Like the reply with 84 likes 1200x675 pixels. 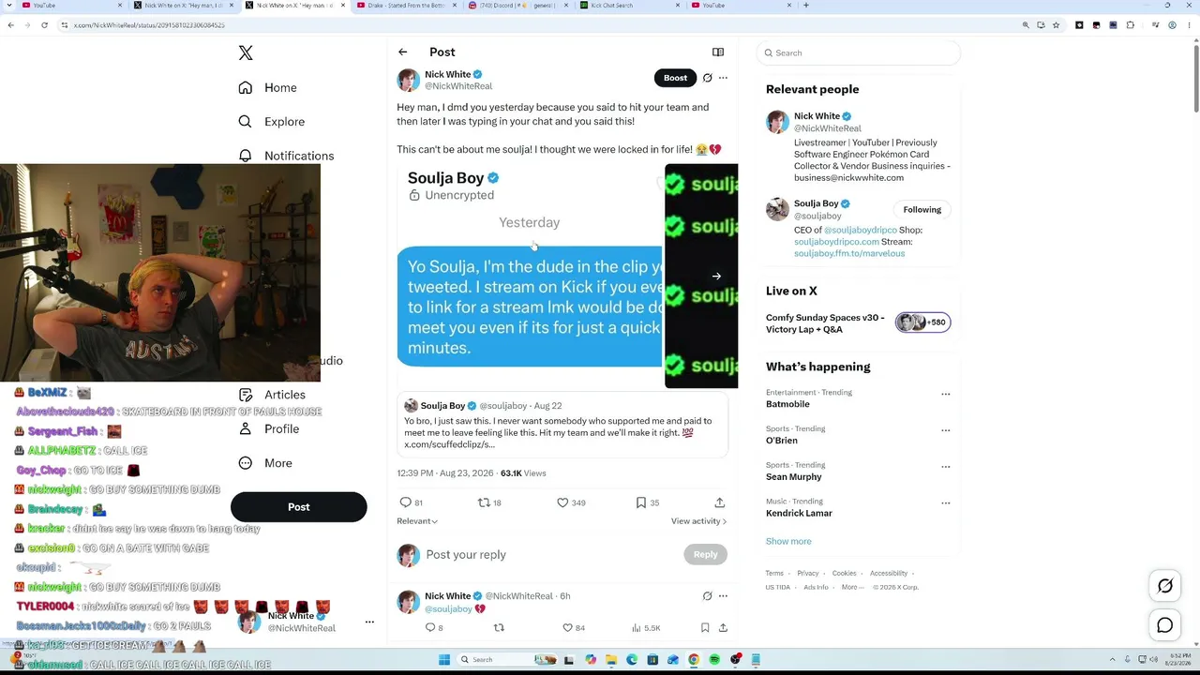click(573, 628)
